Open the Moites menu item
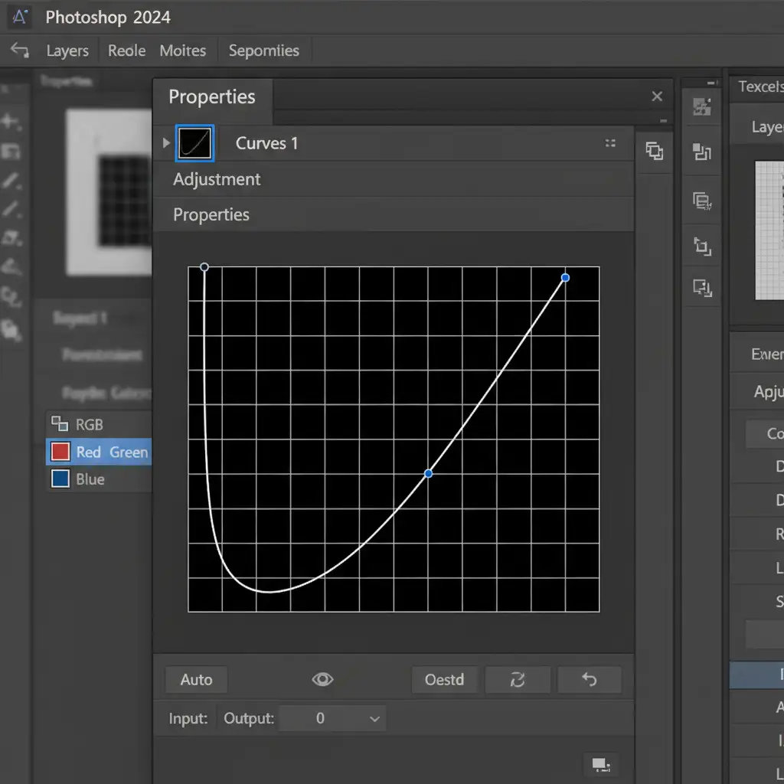This screenshot has width=784, height=784. pyautogui.click(x=182, y=51)
